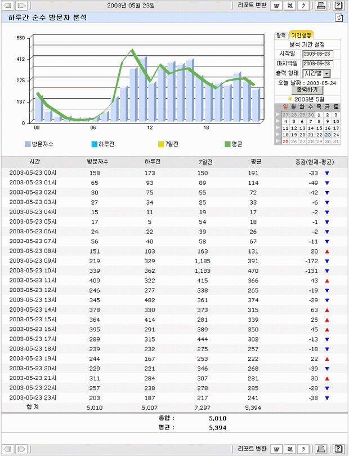The height and width of the screenshot is (456, 349).
Task: Refresh the 하루간 순수 방문자 분석 report
Action: [339, 17]
